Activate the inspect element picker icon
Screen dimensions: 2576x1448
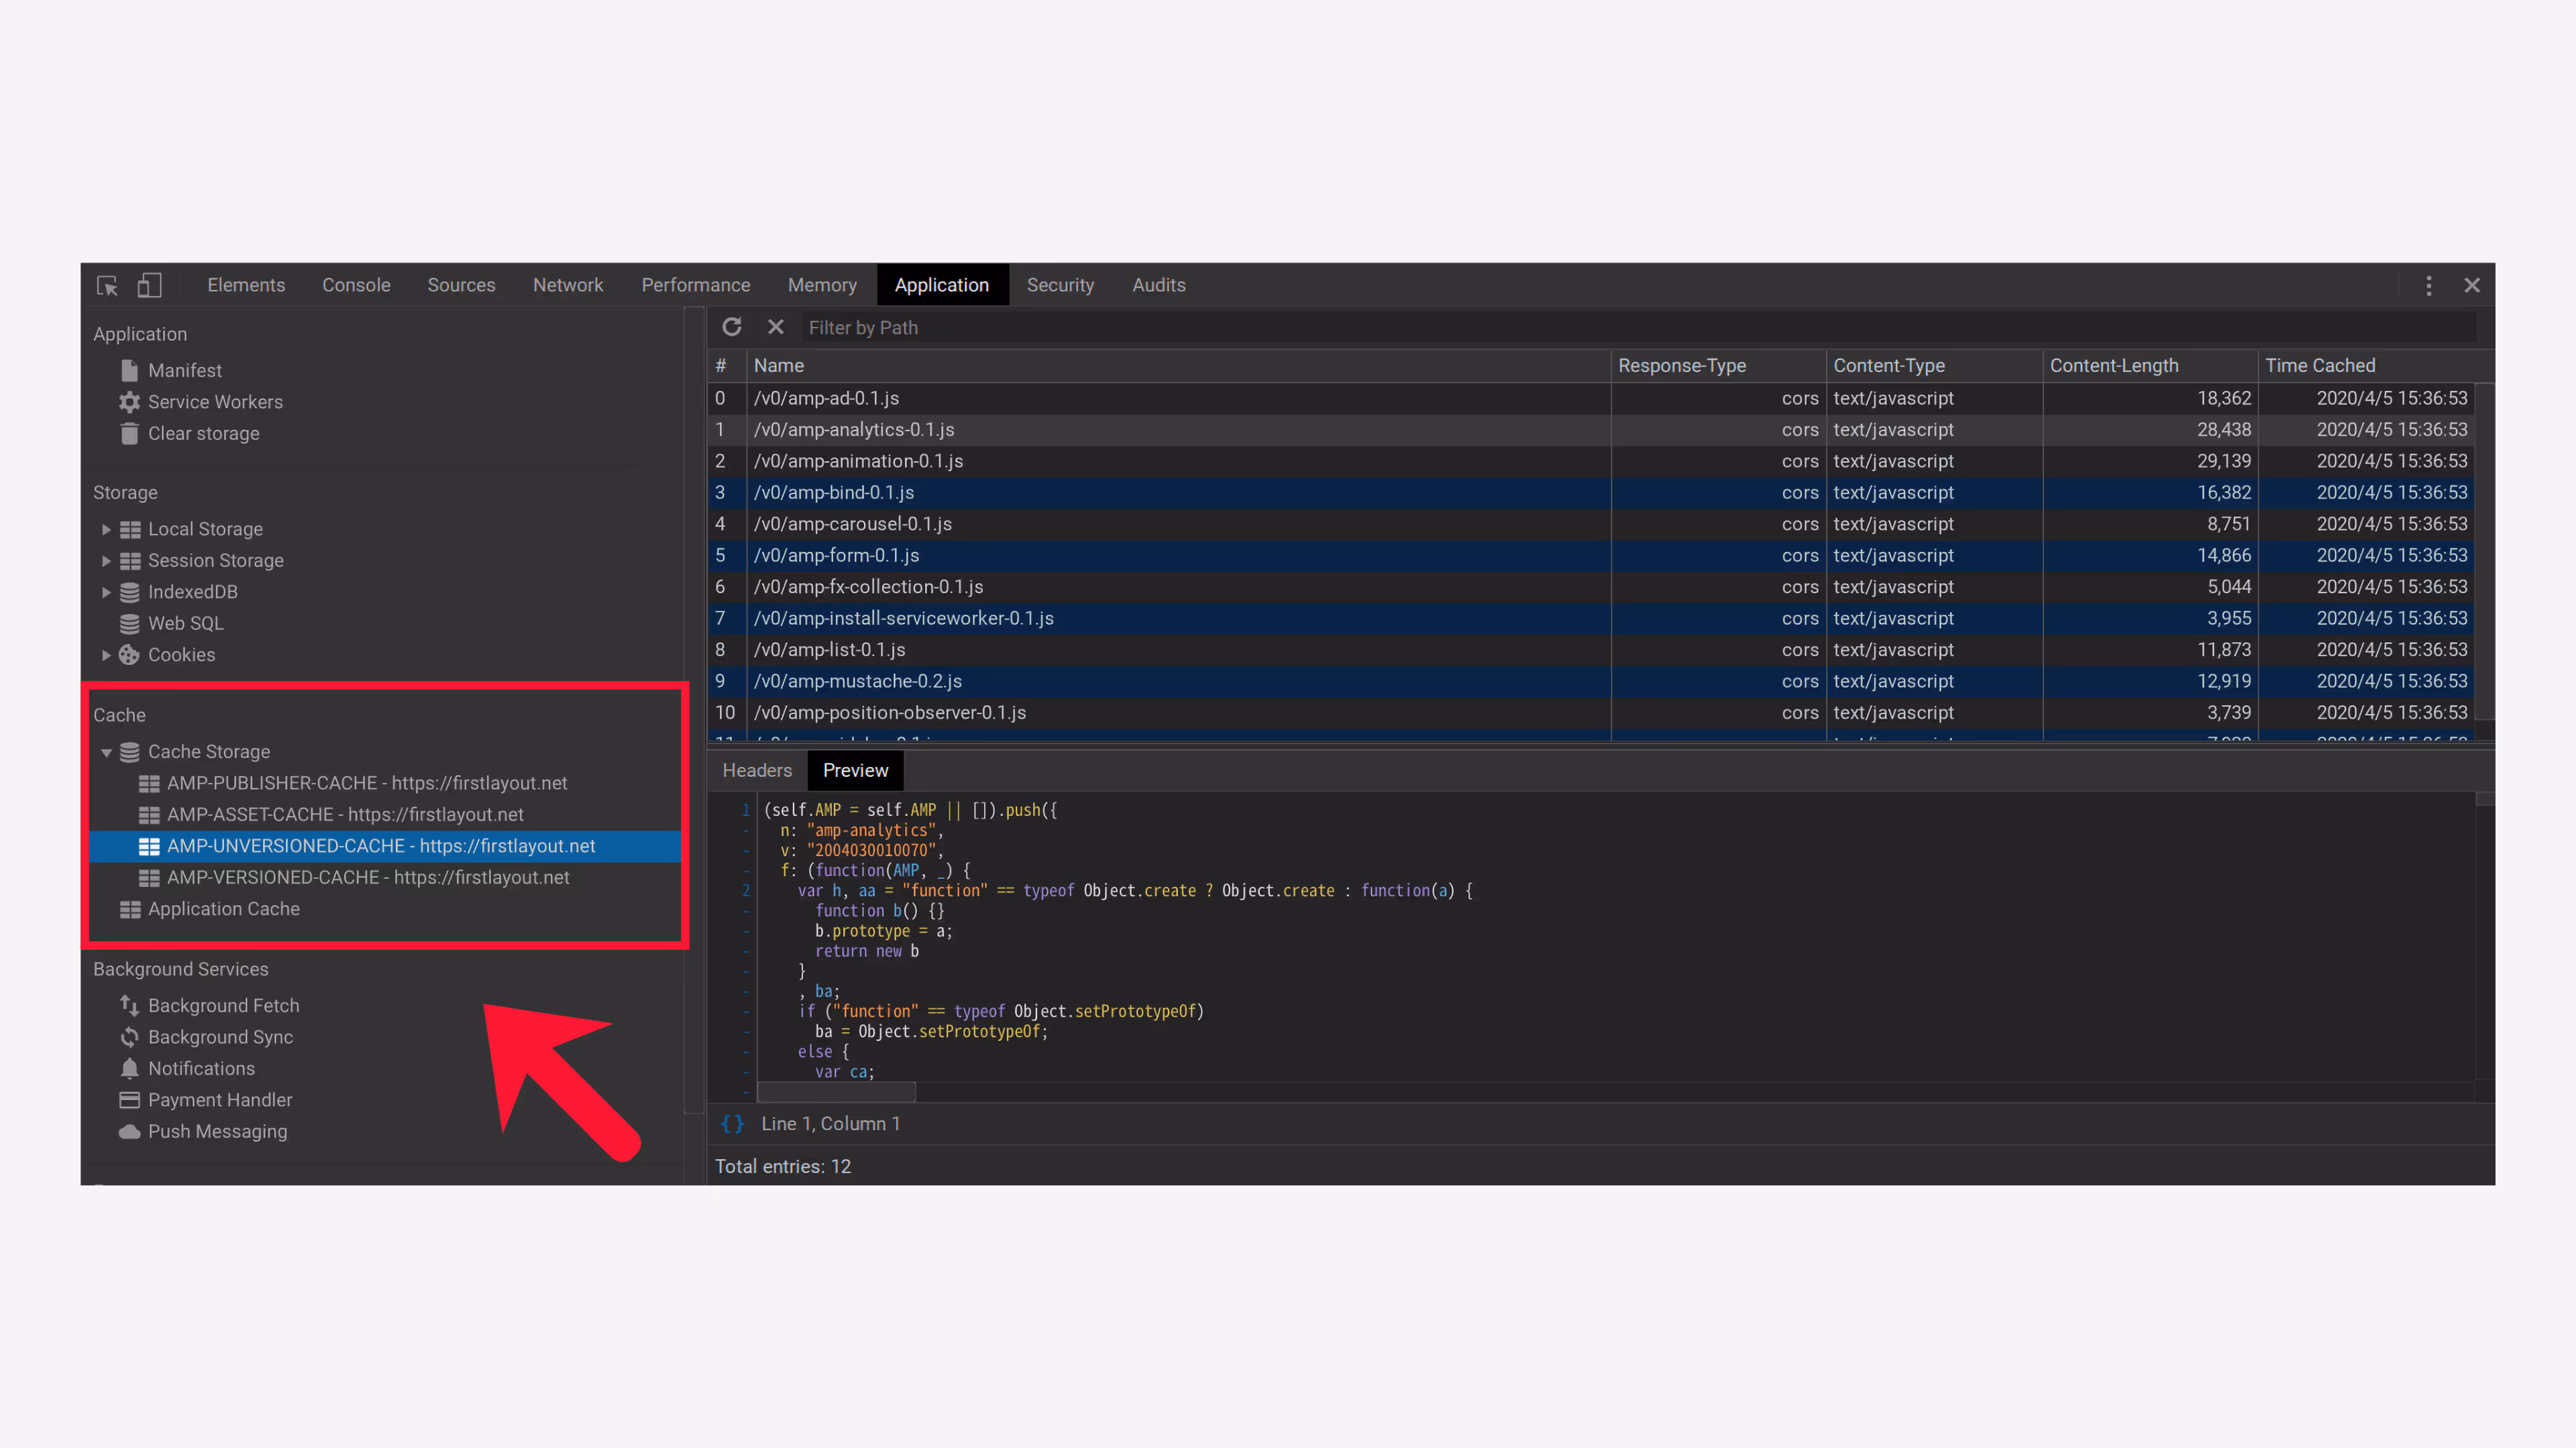pos(107,286)
